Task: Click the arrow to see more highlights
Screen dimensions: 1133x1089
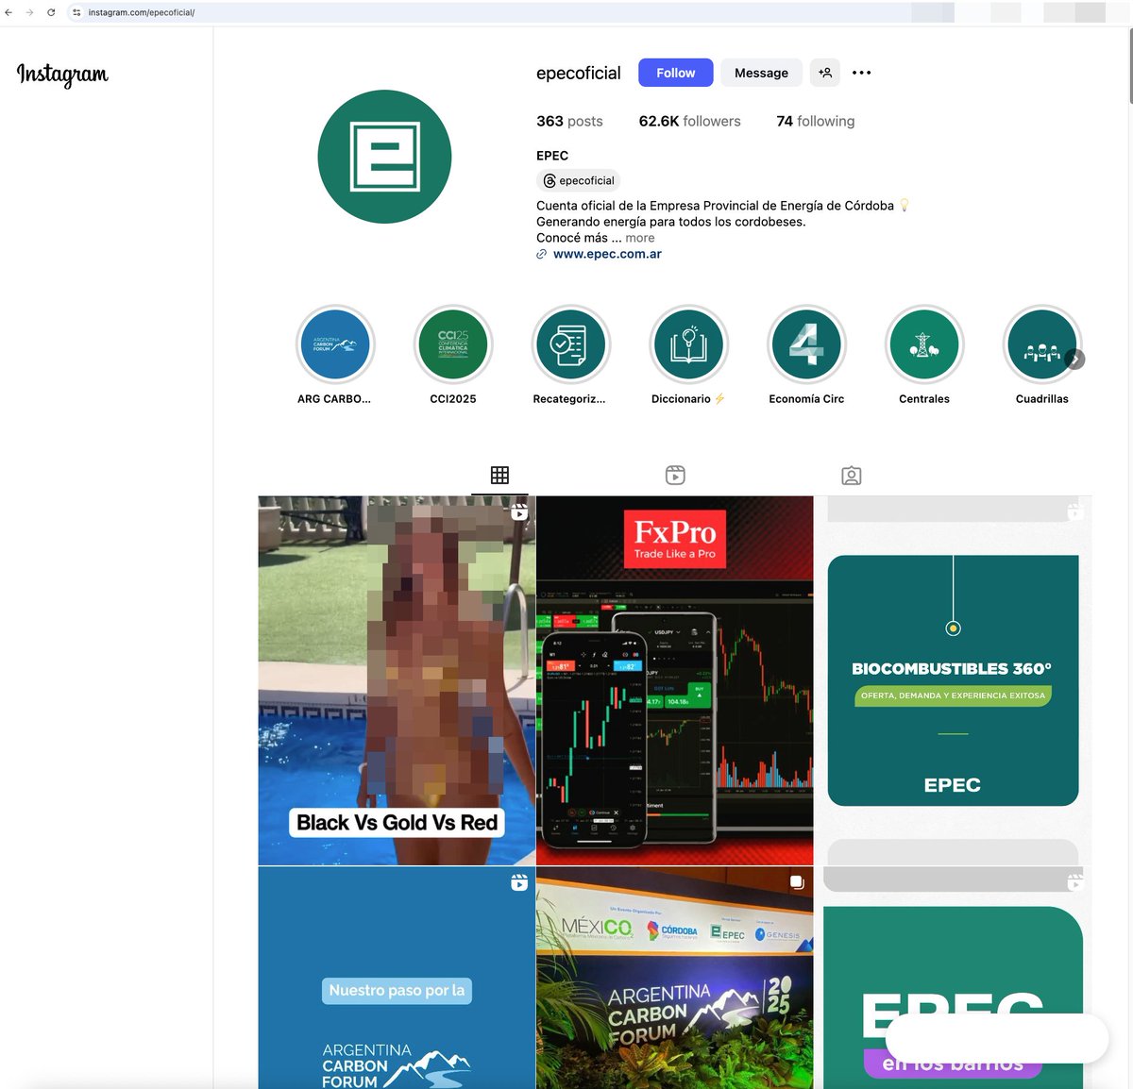Action: click(x=1074, y=359)
